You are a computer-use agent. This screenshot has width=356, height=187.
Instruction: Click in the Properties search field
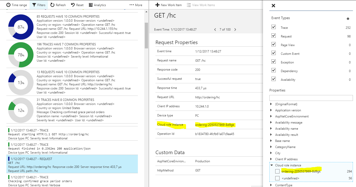tap(311, 98)
